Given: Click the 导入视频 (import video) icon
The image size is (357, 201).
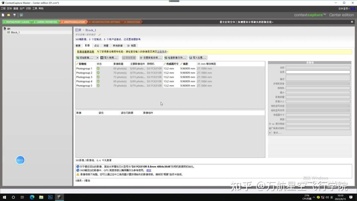Looking at the screenshot, I should [x=101, y=58].
